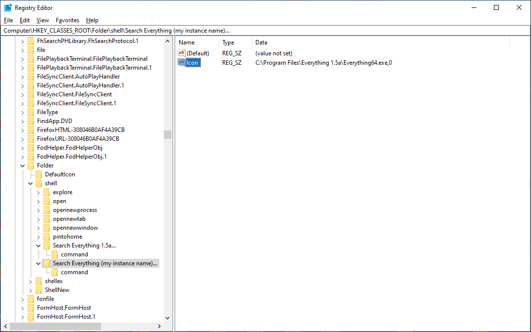
Task: Click the FormHost.FormHost key's folder icon
Action: pos(31,308)
